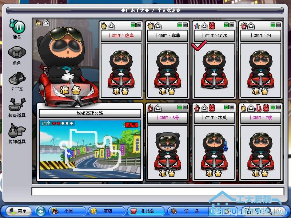Click the power icon at bottom right
This screenshot has width=291, height=218.
click(x=279, y=211)
